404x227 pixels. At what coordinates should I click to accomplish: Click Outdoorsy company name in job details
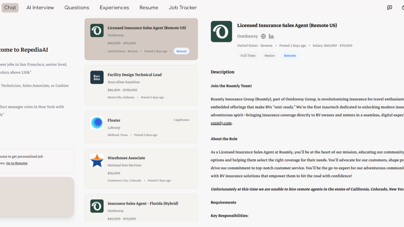[248, 36]
